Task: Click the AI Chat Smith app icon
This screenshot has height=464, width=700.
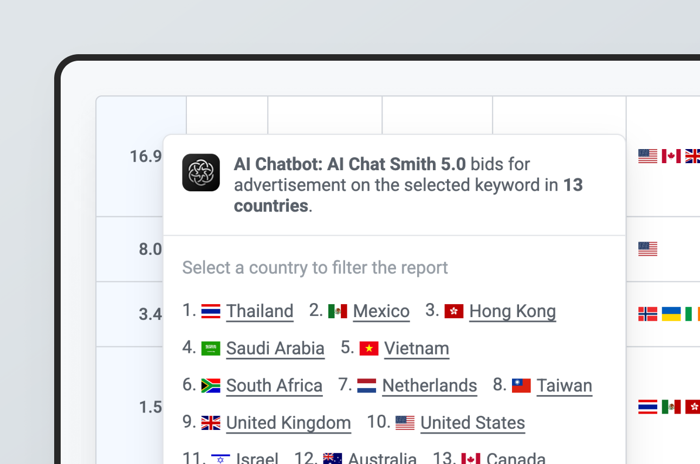Action: tap(201, 172)
